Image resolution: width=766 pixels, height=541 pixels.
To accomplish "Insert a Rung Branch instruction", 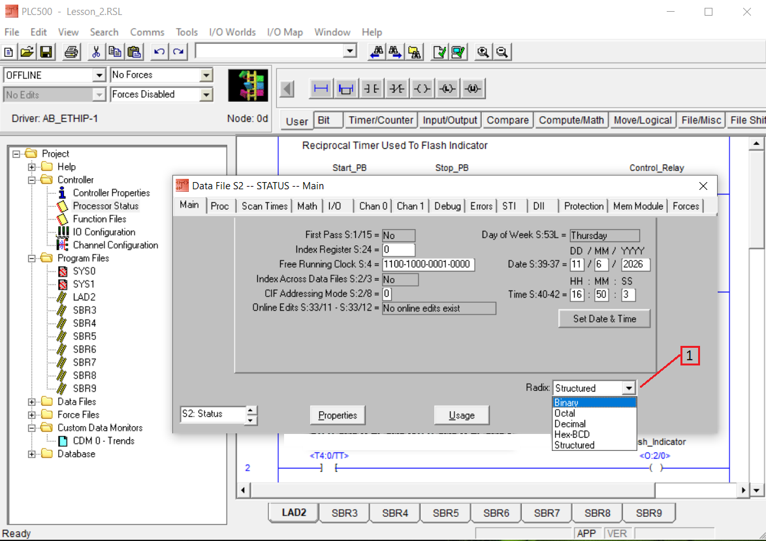I will coord(346,88).
